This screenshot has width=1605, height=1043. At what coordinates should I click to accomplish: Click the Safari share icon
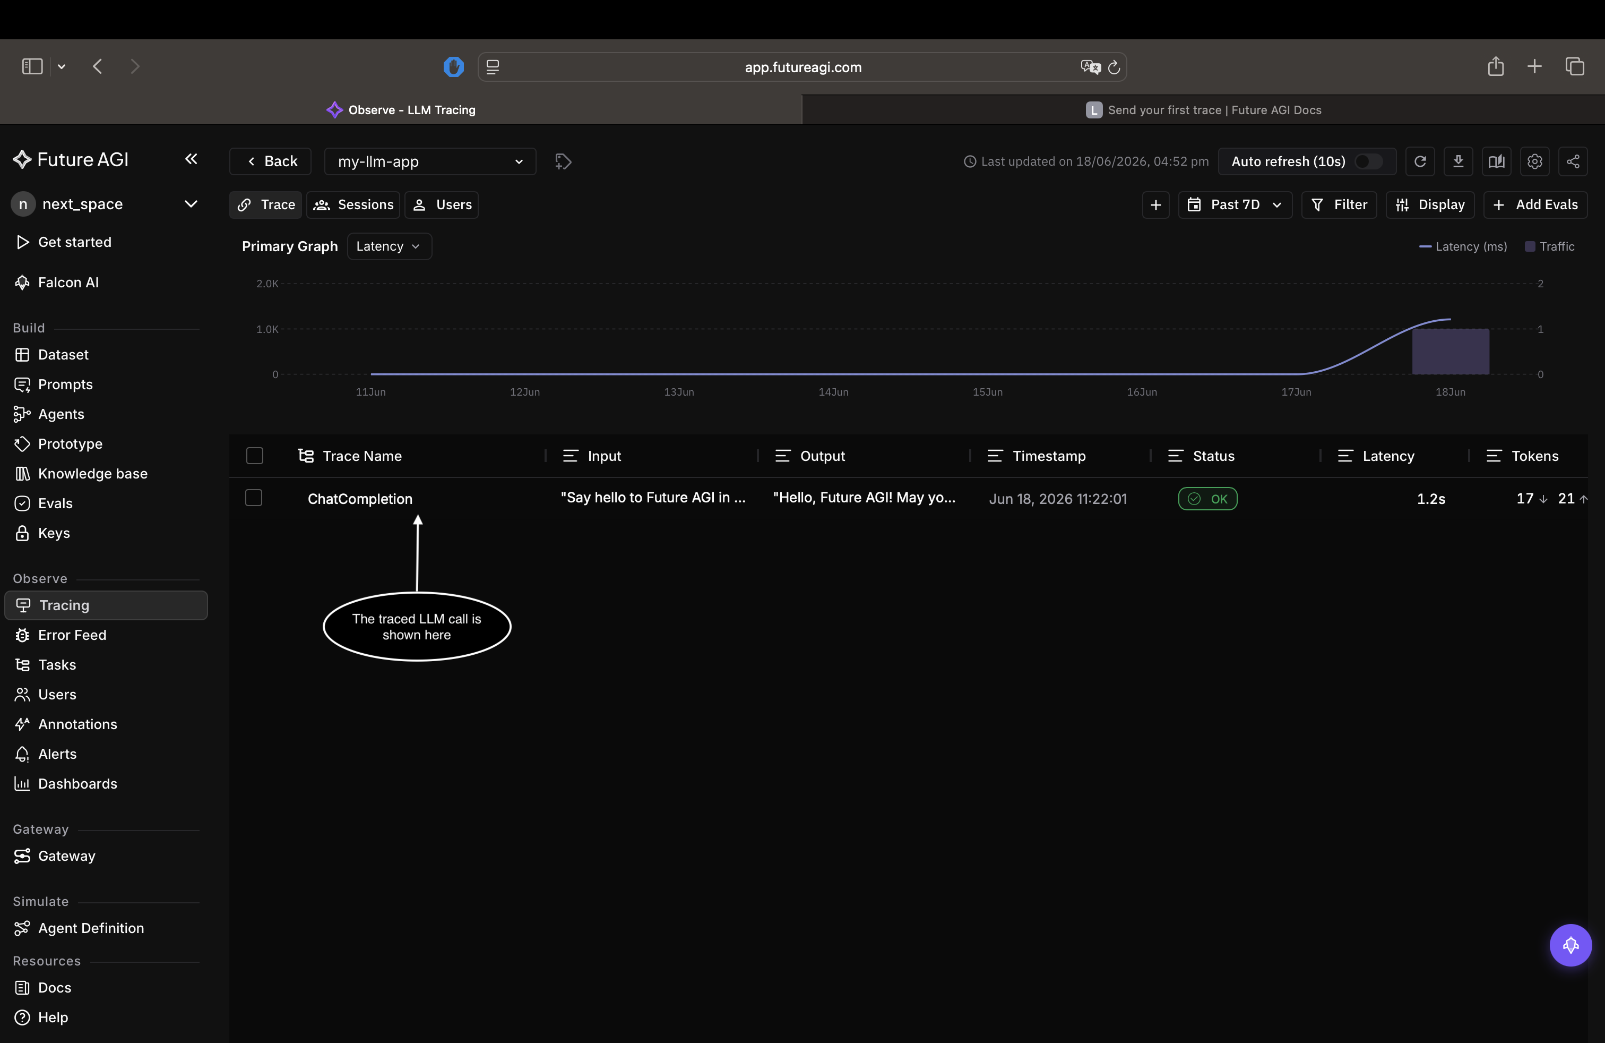pos(1496,66)
